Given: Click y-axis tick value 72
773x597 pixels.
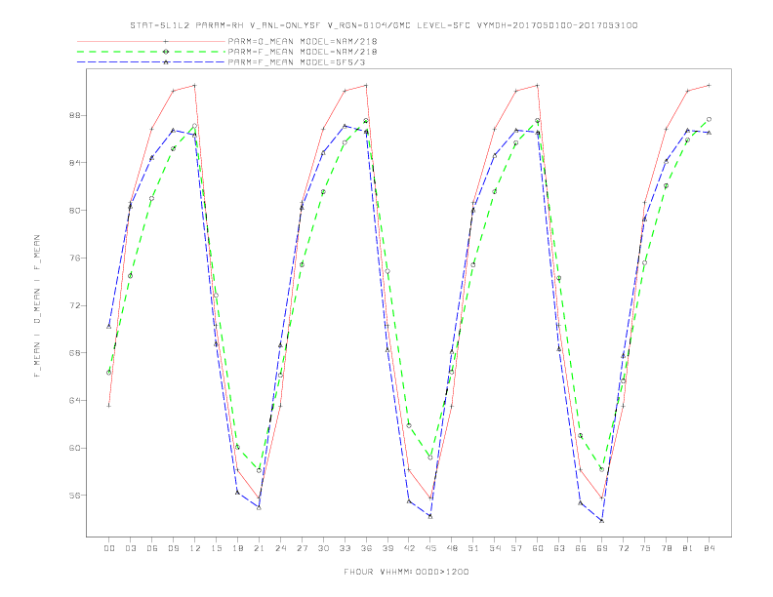Looking at the screenshot, I should tap(74, 305).
